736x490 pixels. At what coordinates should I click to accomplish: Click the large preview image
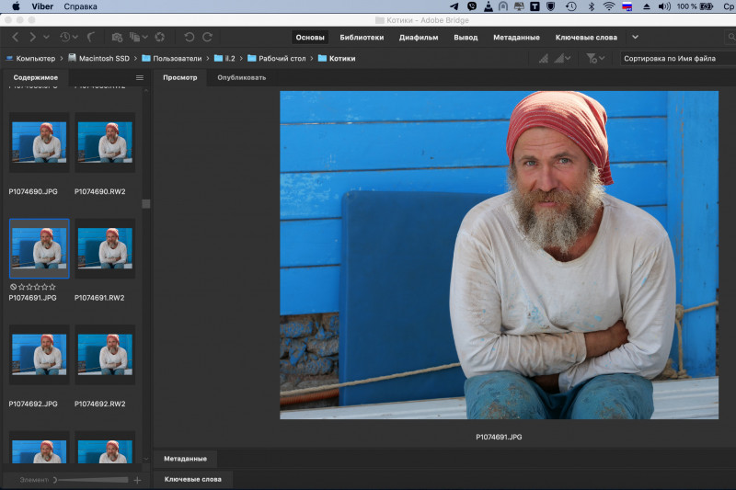tap(499, 255)
